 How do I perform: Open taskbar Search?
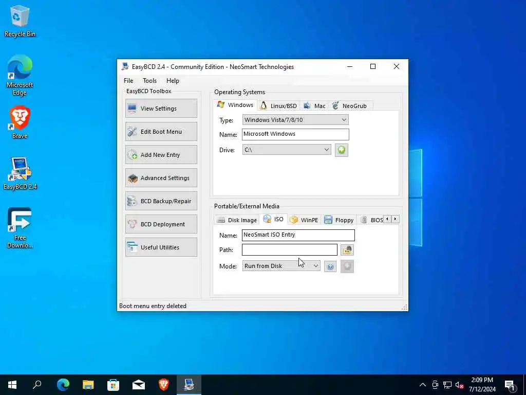pos(37,385)
